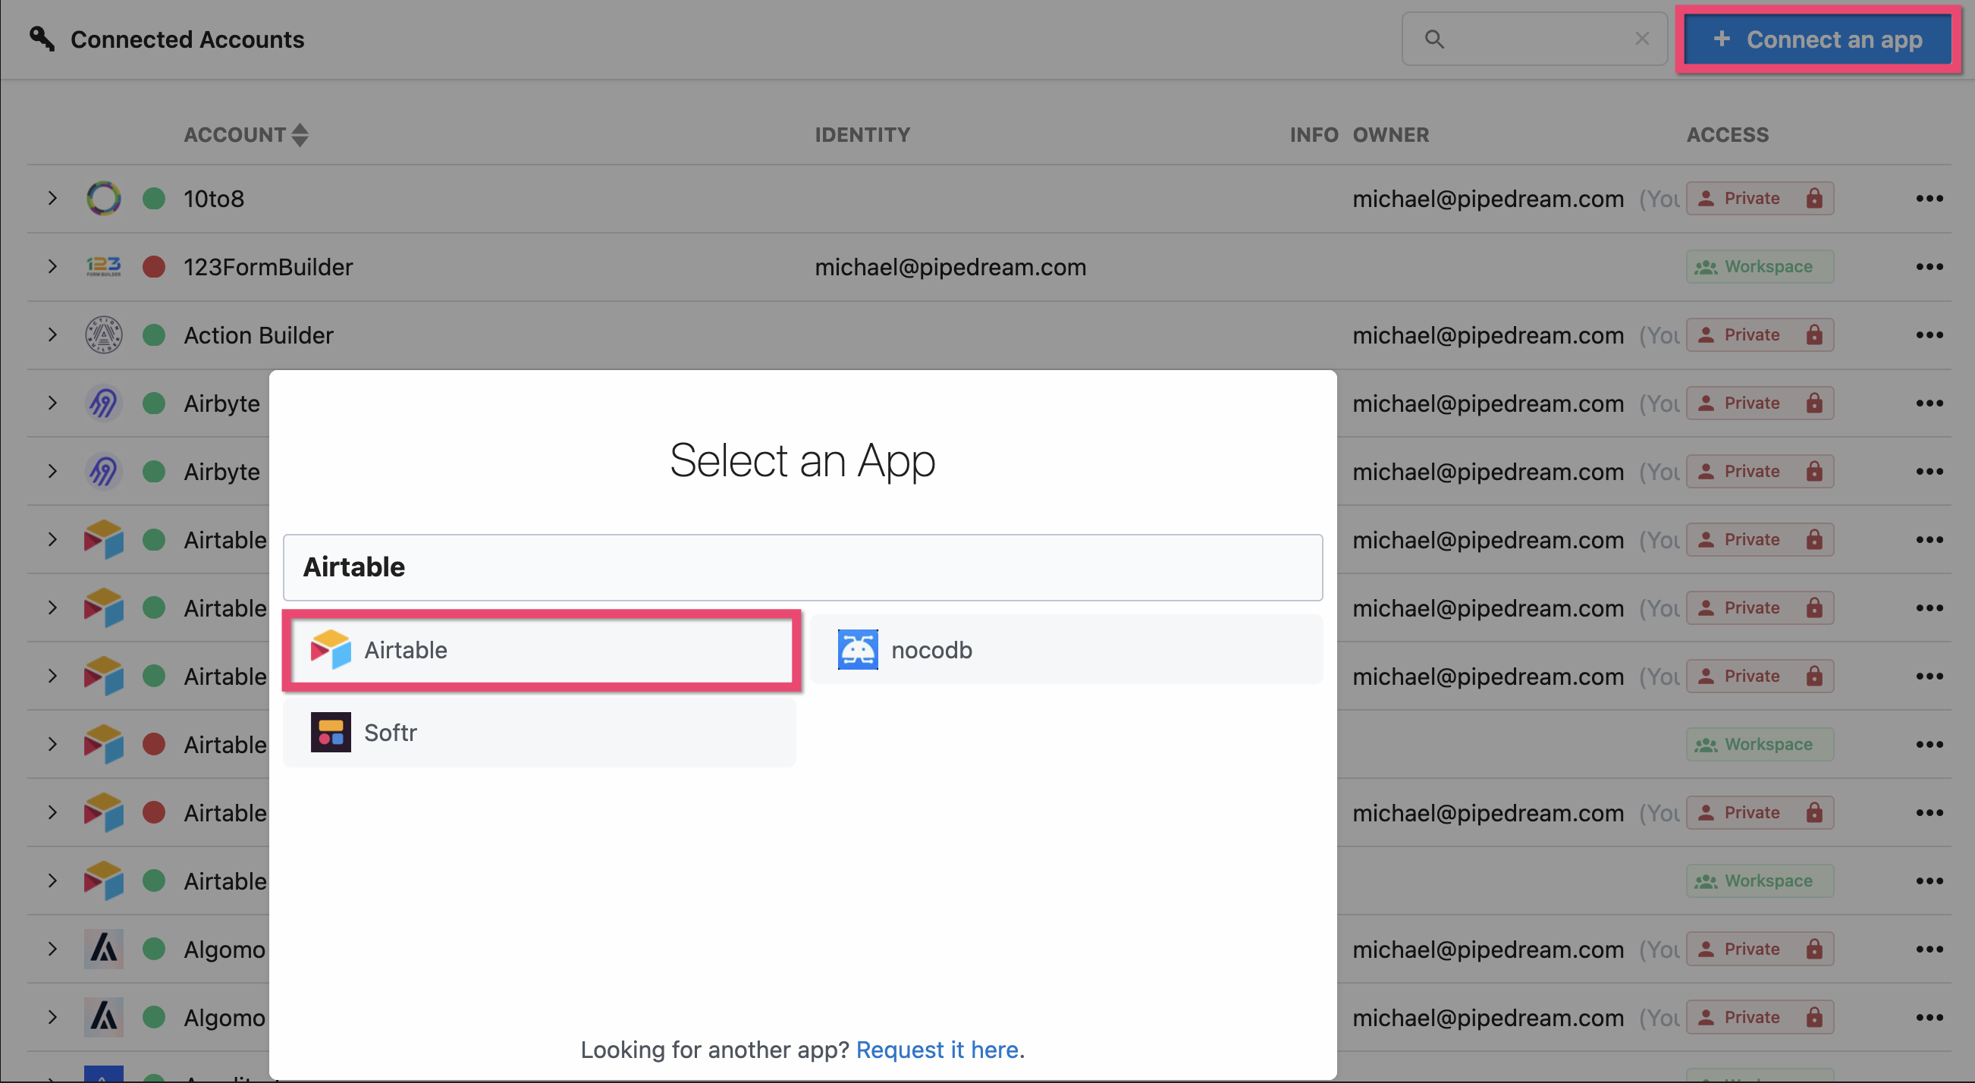Open the more options for second Airbyte row
1975x1083 pixels.
click(x=1929, y=472)
